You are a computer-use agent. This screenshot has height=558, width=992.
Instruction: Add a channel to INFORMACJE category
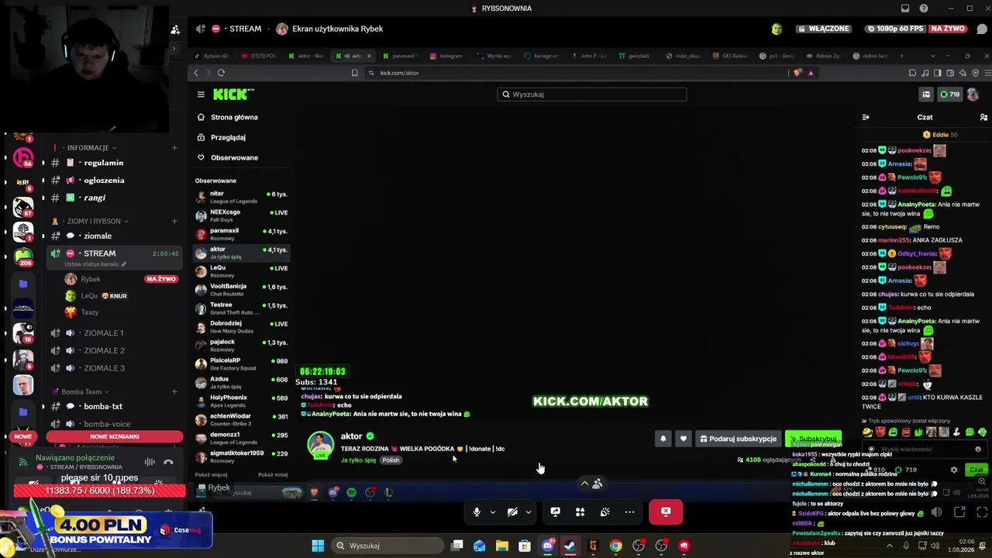coord(174,148)
